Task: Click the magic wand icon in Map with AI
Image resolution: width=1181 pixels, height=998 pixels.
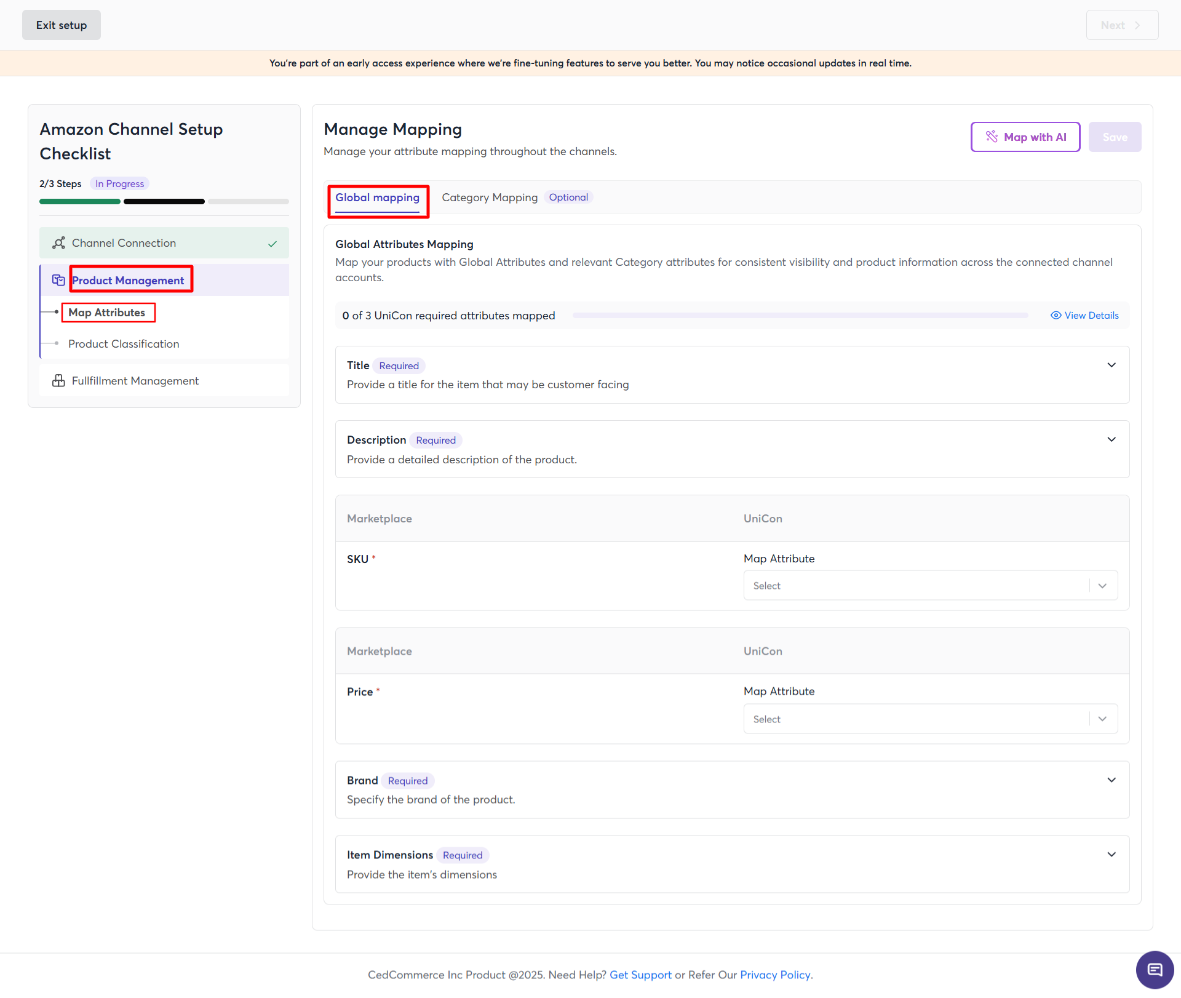Action: click(992, 137)
